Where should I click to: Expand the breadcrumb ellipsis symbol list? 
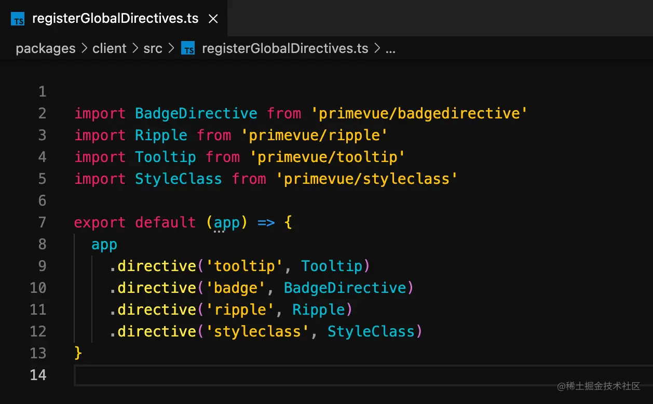tap(391, 49)
